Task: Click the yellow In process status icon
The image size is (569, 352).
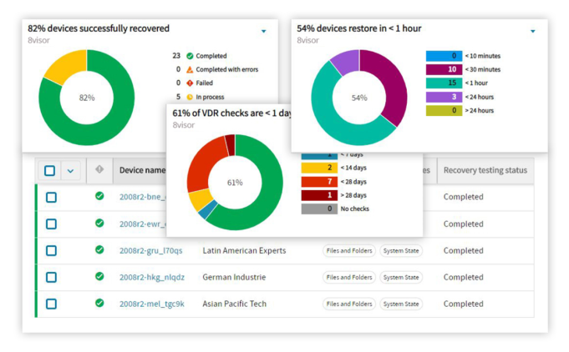Action: point(190,97)
